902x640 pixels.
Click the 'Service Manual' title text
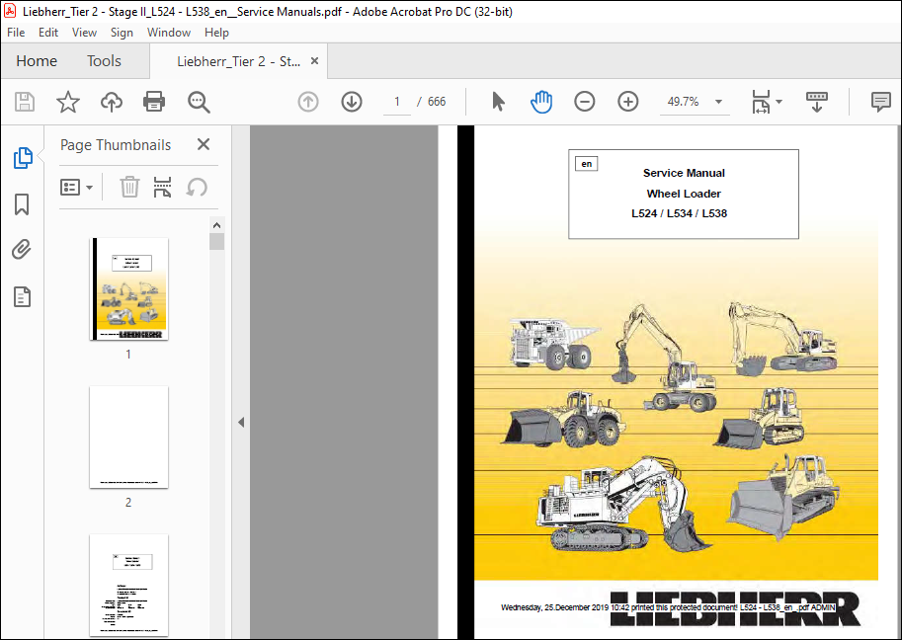tap(684, 173)
